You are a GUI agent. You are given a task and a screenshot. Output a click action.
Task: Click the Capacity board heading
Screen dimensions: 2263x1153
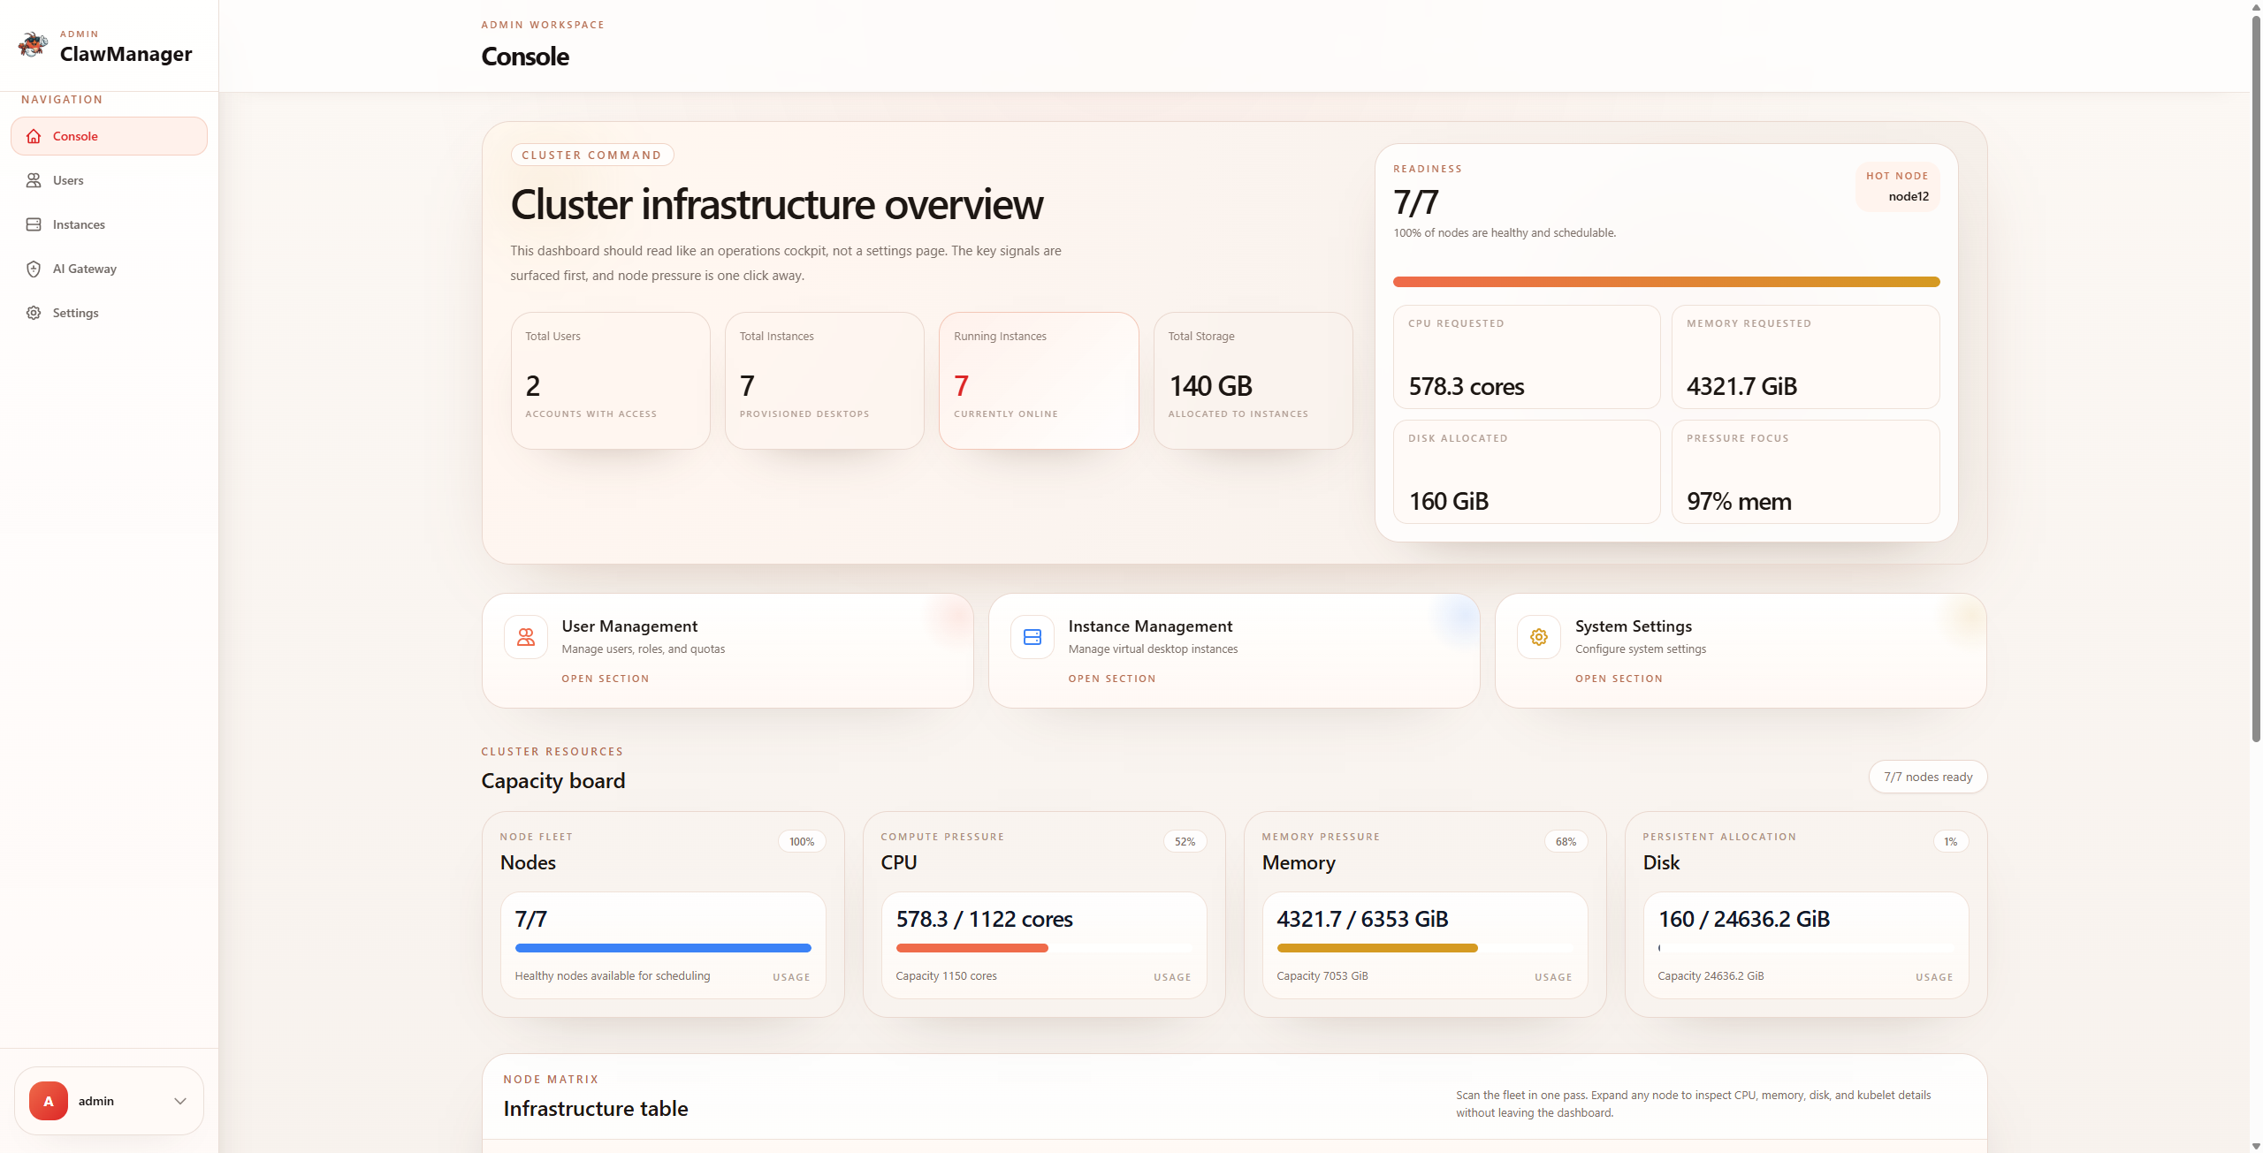[x=553, y=781]
